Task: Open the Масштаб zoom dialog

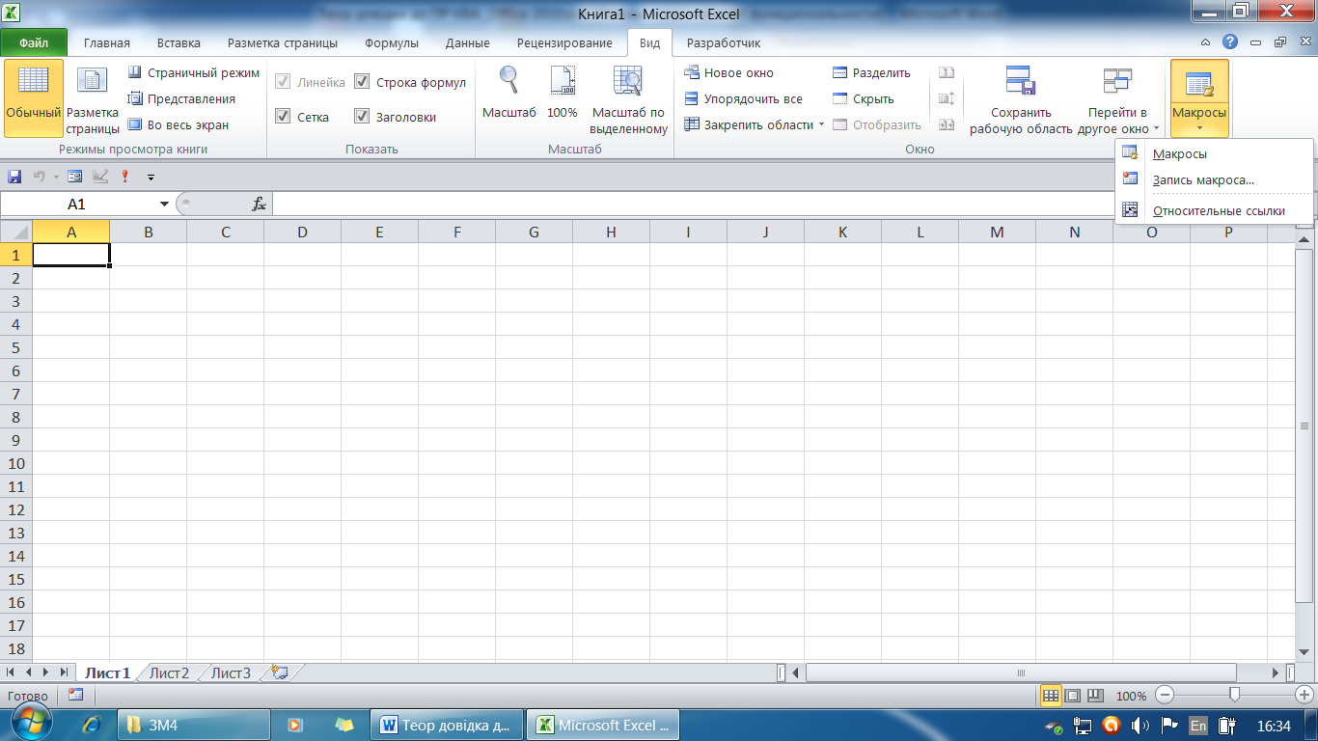Action: point(508,94)
